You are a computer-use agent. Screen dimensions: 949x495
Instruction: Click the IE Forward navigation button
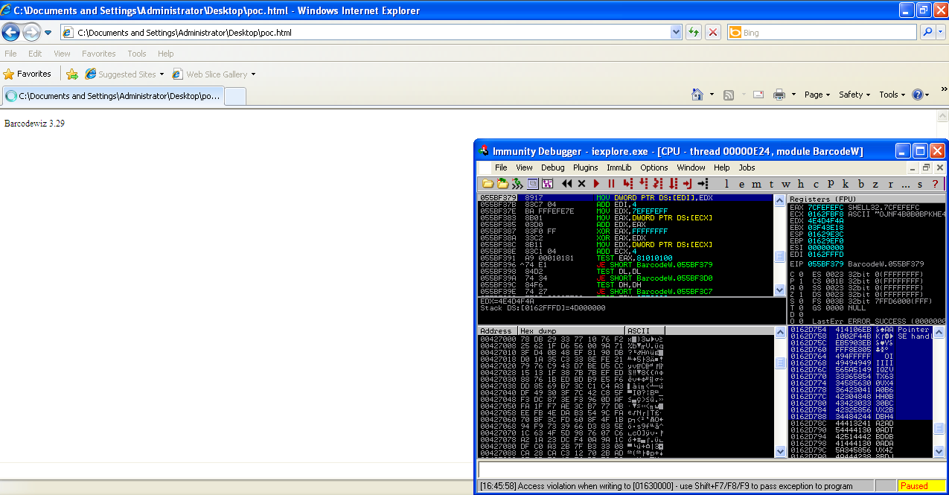pos(31,32)
